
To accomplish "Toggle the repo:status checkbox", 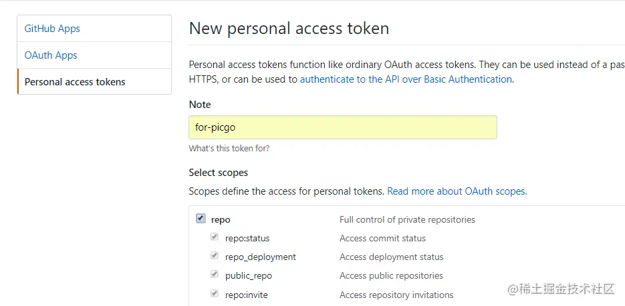I will coord(215,237).
